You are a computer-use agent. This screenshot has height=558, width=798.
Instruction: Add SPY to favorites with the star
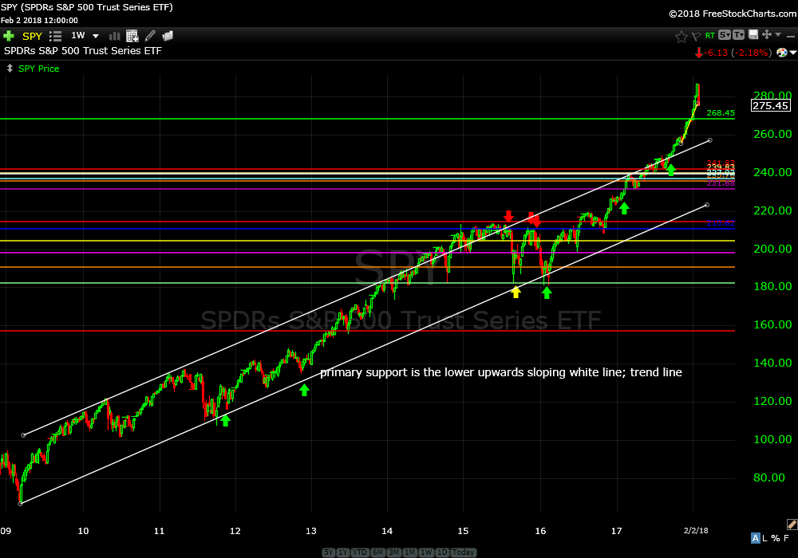click(681, 36)
